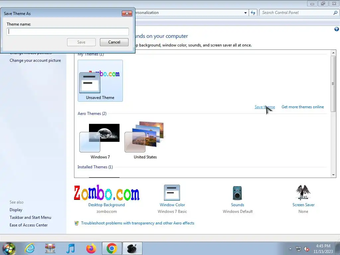Open the blue Help question icon
340x255 pixels.
[x=337, y=29]
